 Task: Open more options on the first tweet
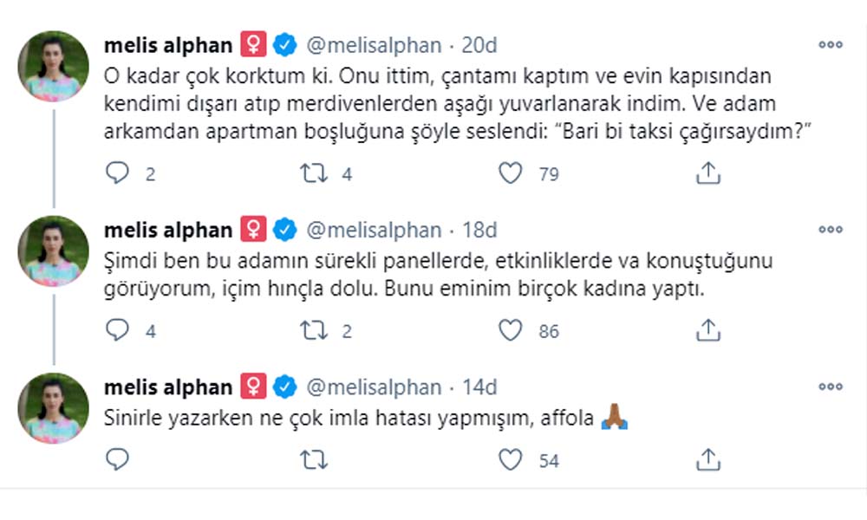(x=830, y=45)
